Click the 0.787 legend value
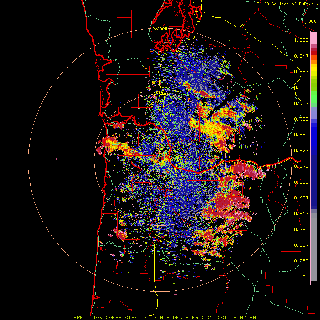The width and height of the screenshot is (320, 320). (x=301, y=103)
